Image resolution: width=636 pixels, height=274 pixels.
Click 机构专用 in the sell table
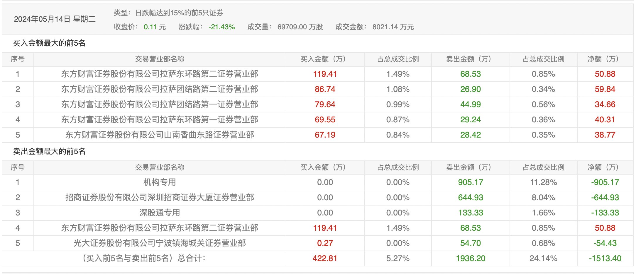coord(160,182)
